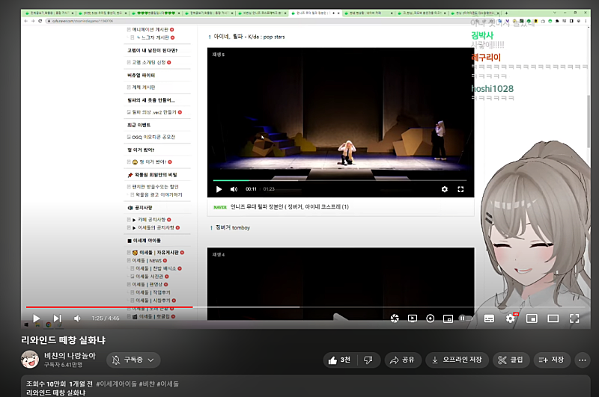Click the 공유 share button
This screenshot has width=599, height=397.
point(403,360)
